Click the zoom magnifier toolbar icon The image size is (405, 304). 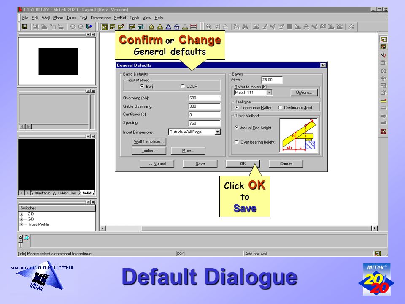tap(209, 27)
